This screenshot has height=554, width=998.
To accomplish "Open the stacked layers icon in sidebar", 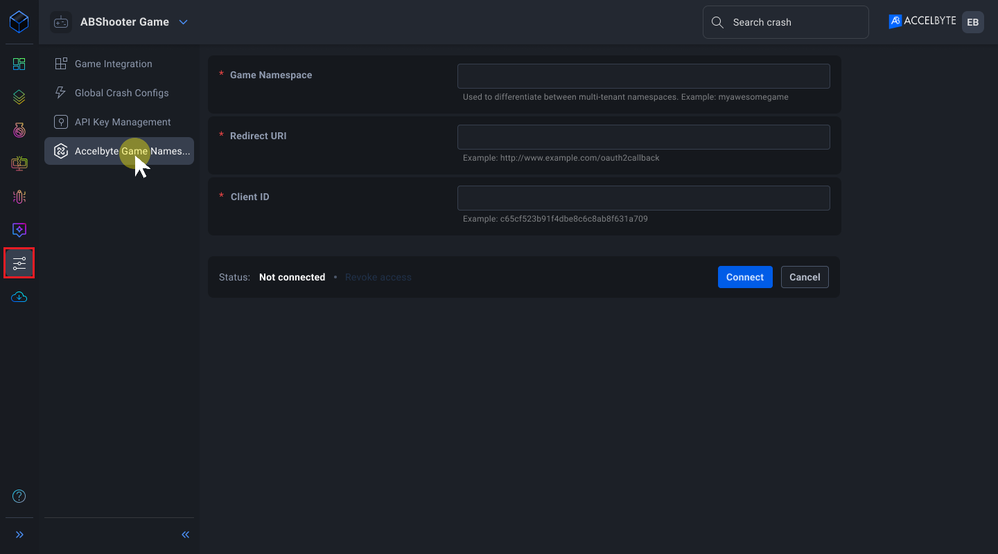I will 19,98.
